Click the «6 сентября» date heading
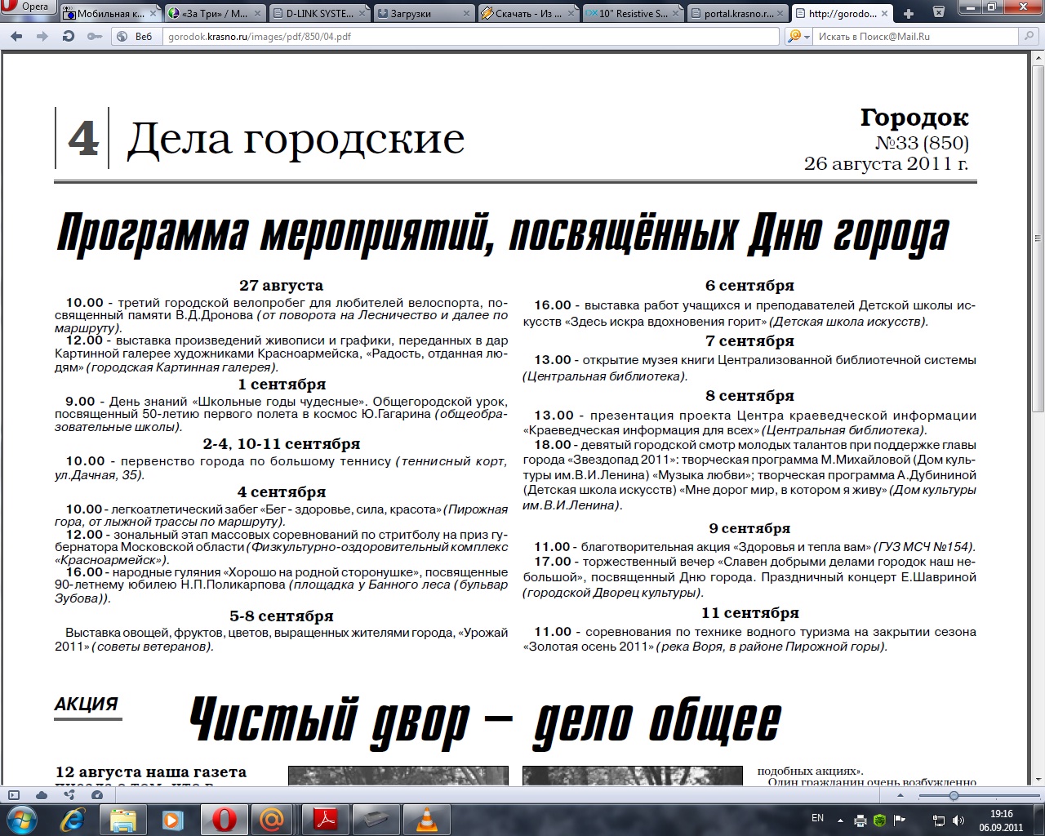The image size is (1045, 836). click(x=749, y=286)
